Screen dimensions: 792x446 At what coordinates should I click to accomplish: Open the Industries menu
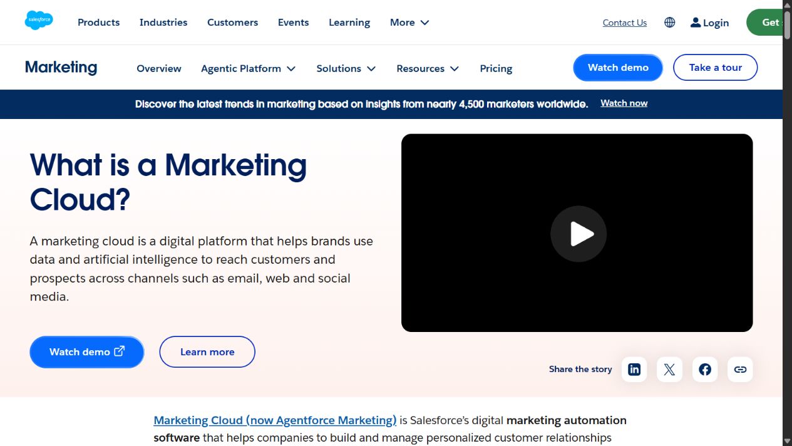click(163, 23)
